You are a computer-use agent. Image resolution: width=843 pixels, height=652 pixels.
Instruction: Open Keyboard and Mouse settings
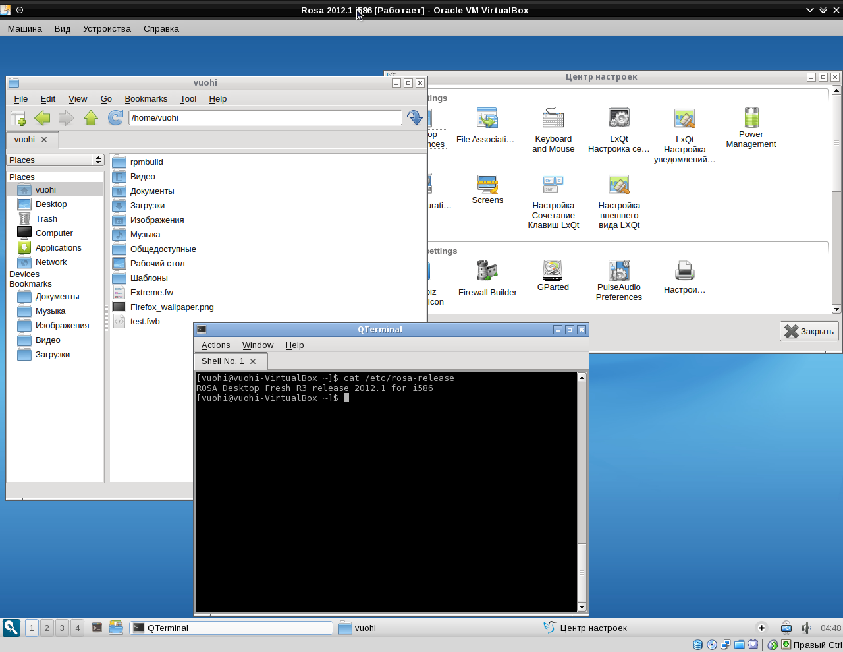click(x=553, y=130)
